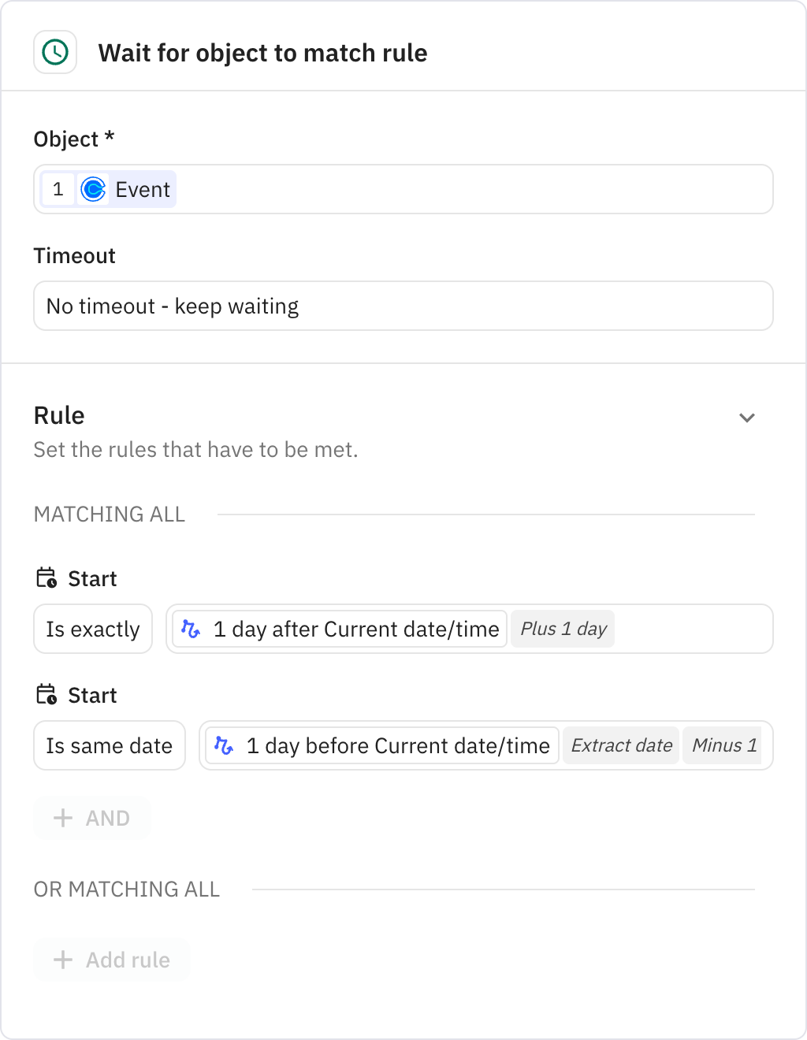Click the calendar-clock icon on the second Start attribute
Image resolution: width=807 pixels, height=1040 pixels.
(46, 694)
